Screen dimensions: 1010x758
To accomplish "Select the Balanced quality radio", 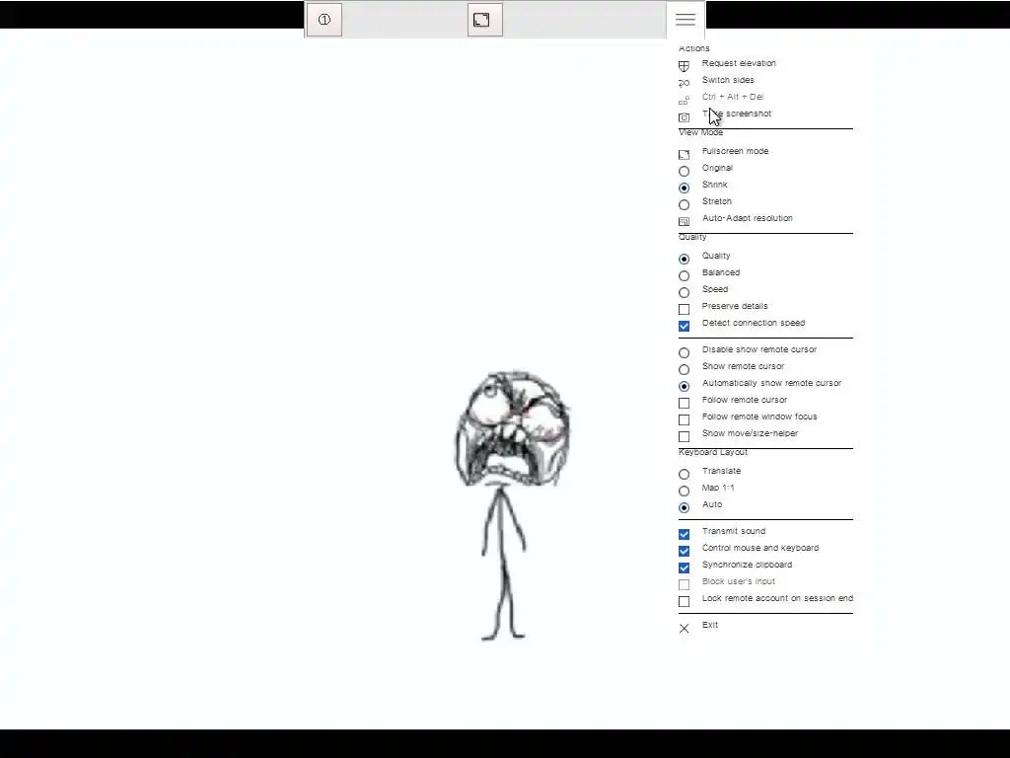I will tap(685, 276).
